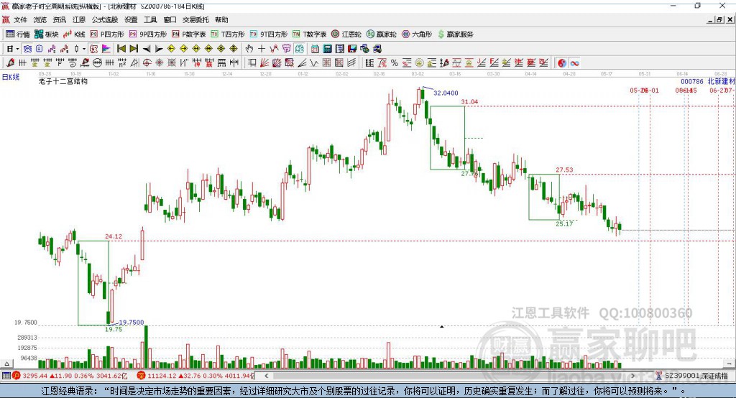The height and width of the screenshot is (398, 736).
Task: Switch to 行情 quotes view
Action: click(18, 34)
